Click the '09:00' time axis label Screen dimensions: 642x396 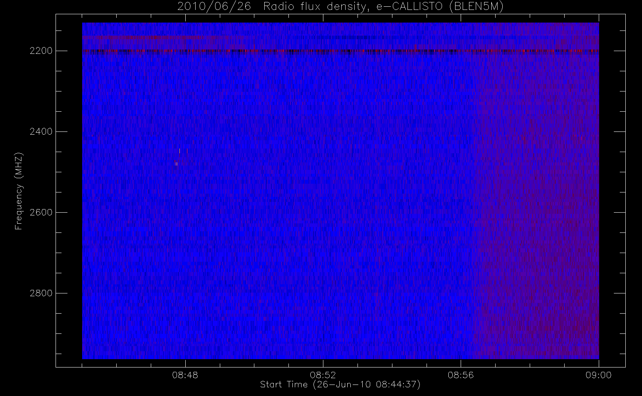598,375
